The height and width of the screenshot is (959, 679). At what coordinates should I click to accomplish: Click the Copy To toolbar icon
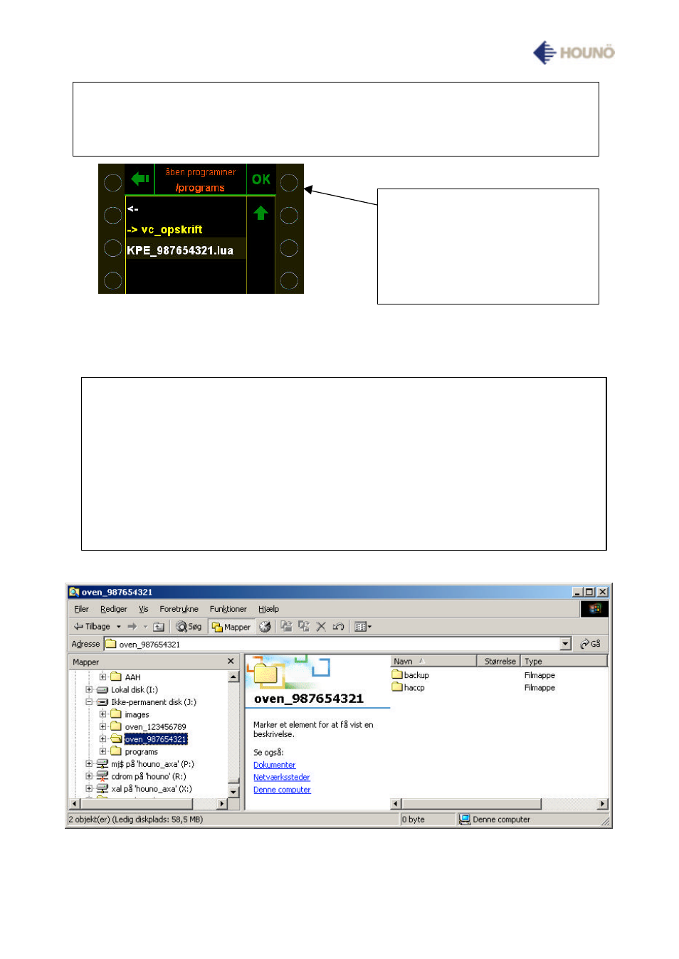tap(304, 626)
